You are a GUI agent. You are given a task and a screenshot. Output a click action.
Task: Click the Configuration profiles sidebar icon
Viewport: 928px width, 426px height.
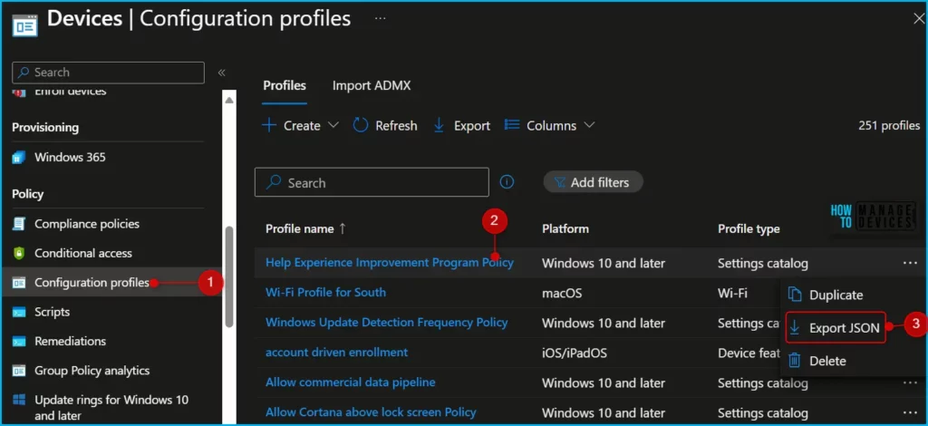tap(19, 283)
